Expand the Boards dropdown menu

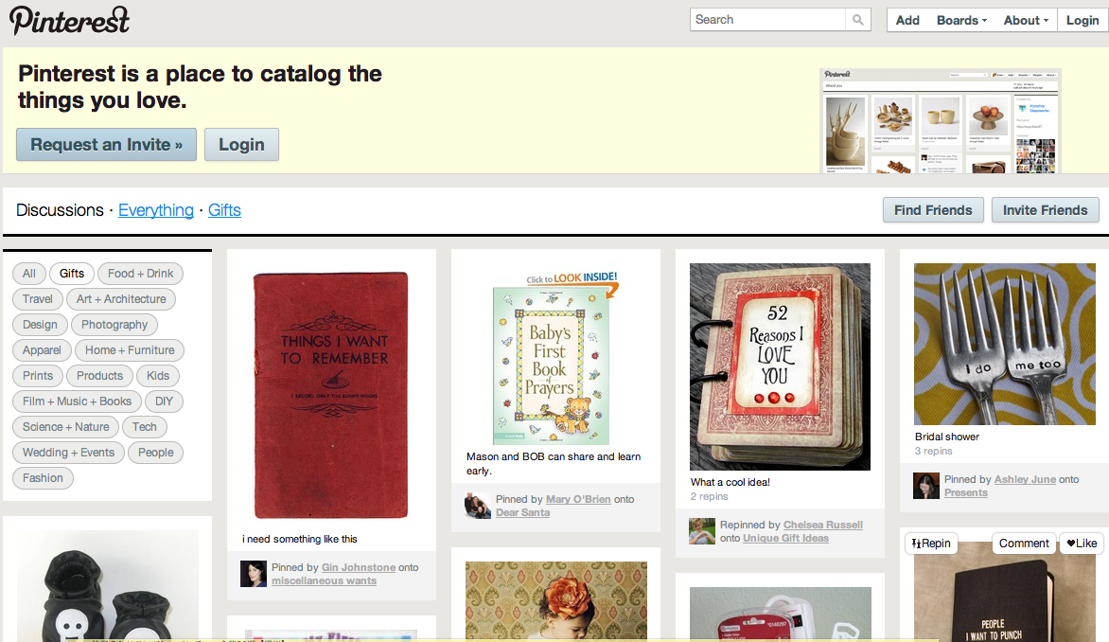tap(961, 21)
